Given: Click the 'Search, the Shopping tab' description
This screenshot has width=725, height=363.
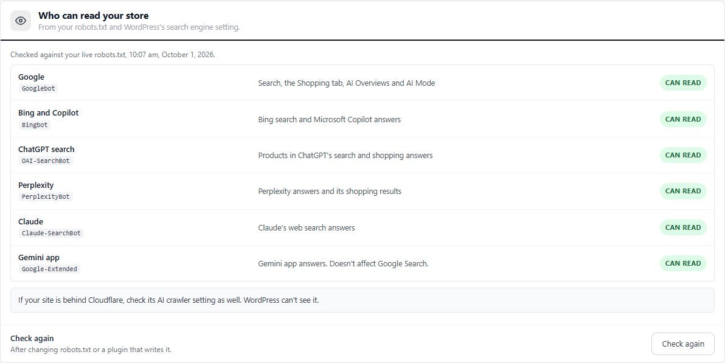Looking at the screenshot, I should click(x=346, y=83).
